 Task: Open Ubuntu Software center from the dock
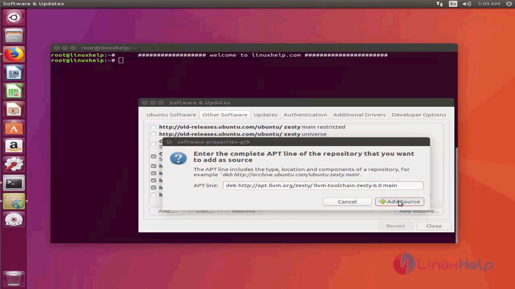tap(14, 128)
